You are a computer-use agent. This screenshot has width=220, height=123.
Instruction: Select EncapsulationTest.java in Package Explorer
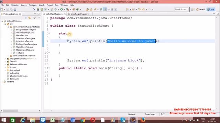click(26, 30)
